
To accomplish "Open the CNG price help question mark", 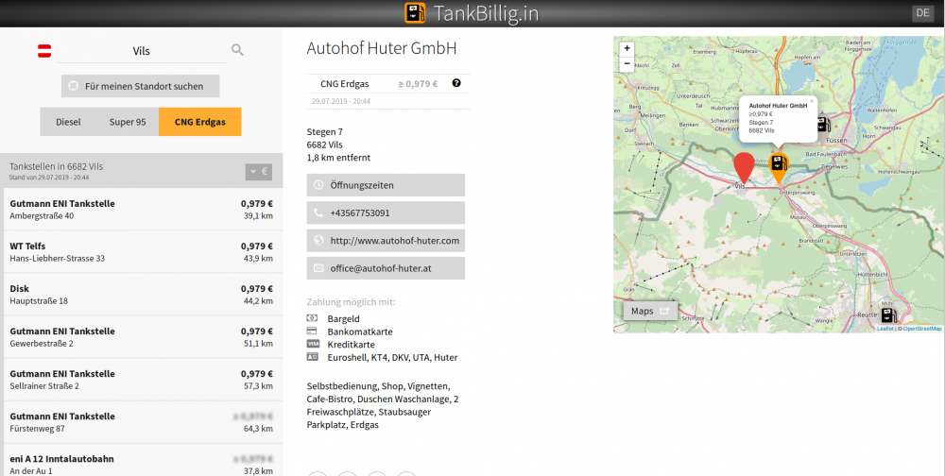I will (x=456, y=83).
